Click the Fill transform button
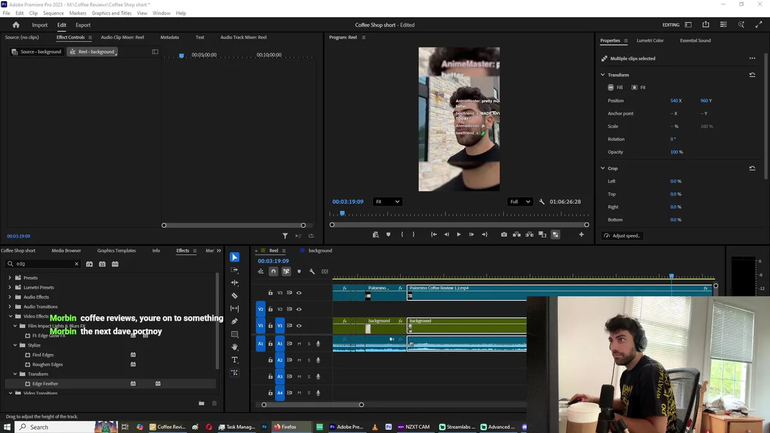 pos(615,88)
